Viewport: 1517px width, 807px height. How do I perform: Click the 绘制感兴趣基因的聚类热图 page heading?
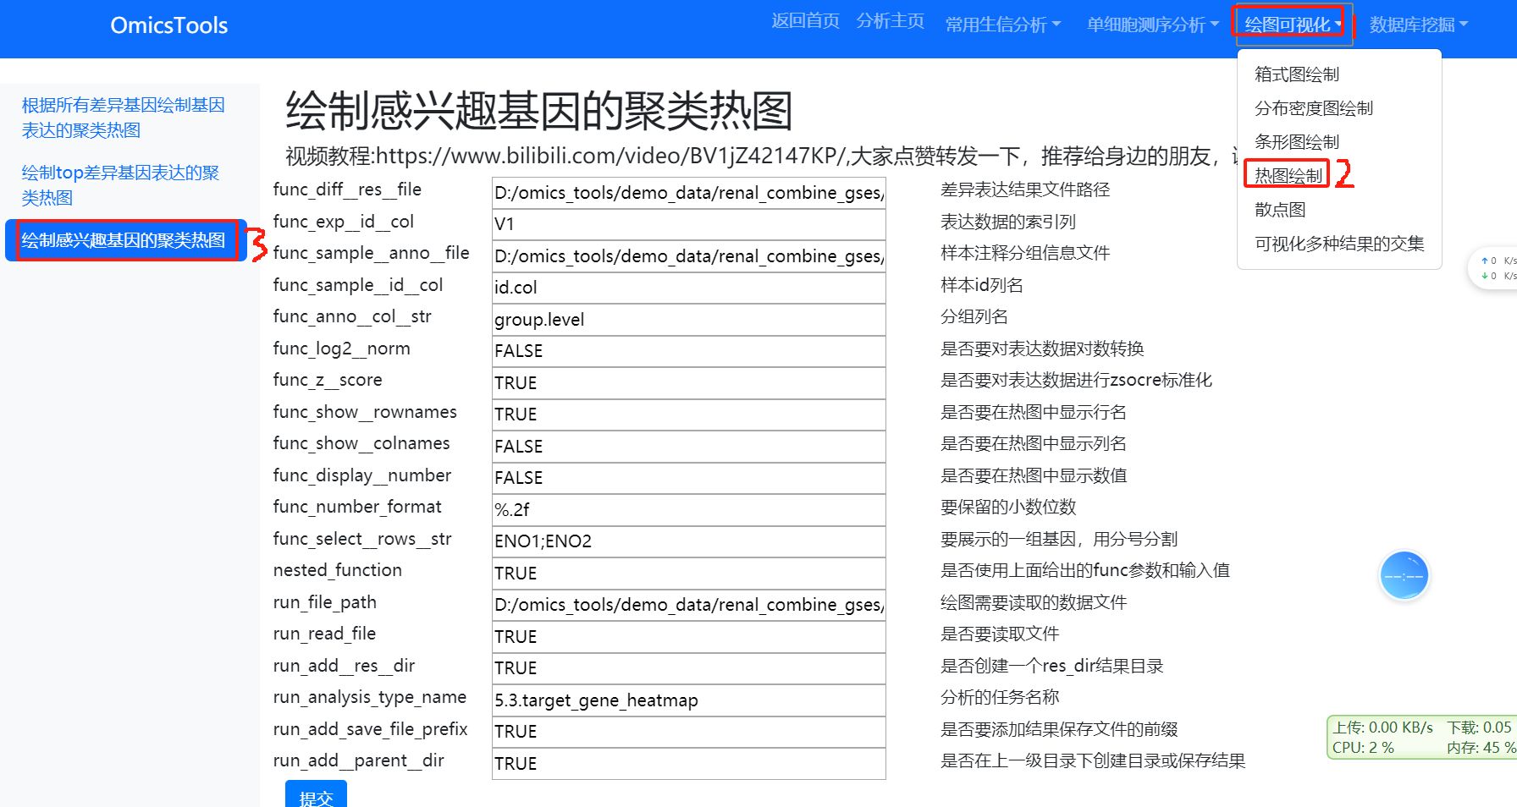pyautogui.click(x=539, y=111)
